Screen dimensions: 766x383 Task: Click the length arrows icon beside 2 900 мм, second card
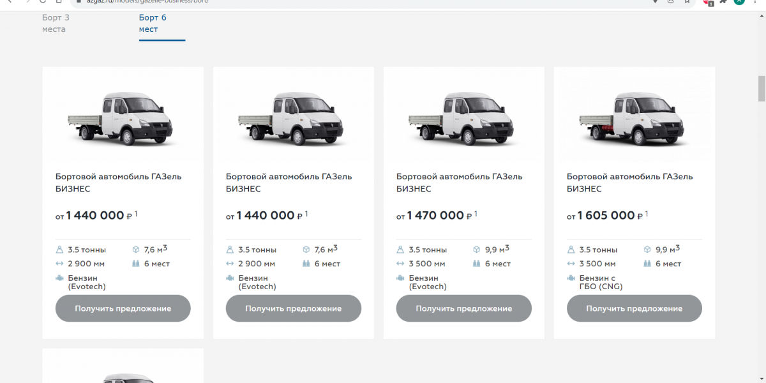point(230,264)
